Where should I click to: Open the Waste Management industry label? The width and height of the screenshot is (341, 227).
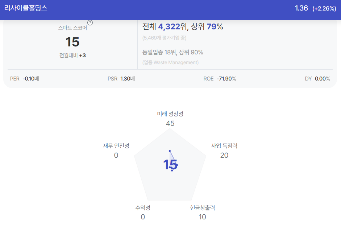click(170, 62)
